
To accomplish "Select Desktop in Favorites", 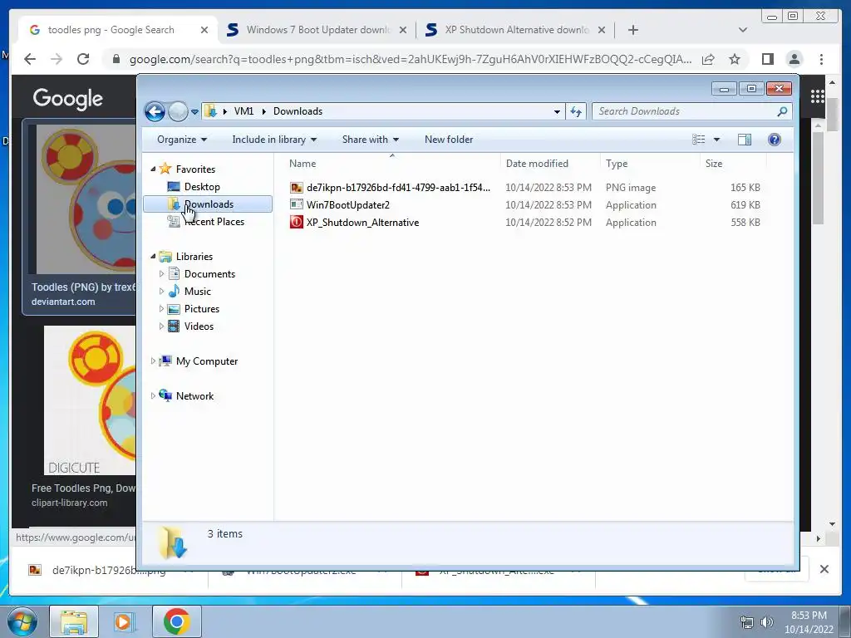I will pyautogui.click(x=202, y=187).
